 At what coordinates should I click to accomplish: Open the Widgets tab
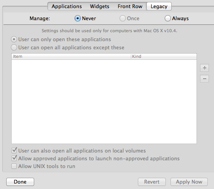tap(99, 6)
